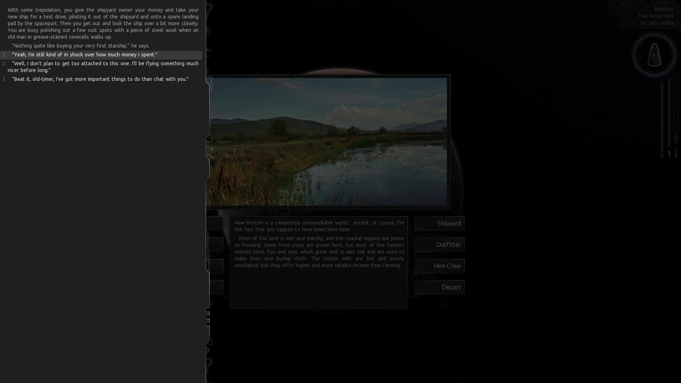Image resolution: width=681 pixels, height=383 pixels.
Task: Select the 'still kind of in shock' reply
Action: pyautogui.click(x=84, y=55)
